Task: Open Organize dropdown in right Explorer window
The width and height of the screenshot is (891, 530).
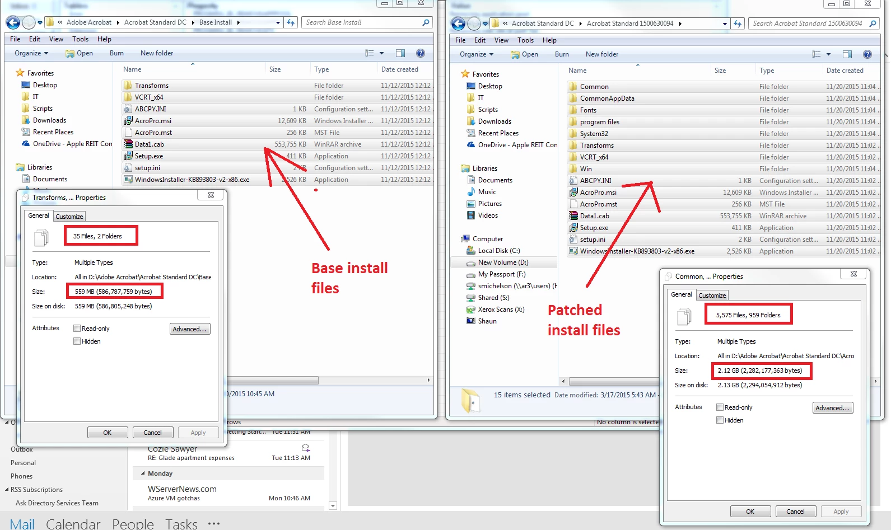Action: coord(477,54)
